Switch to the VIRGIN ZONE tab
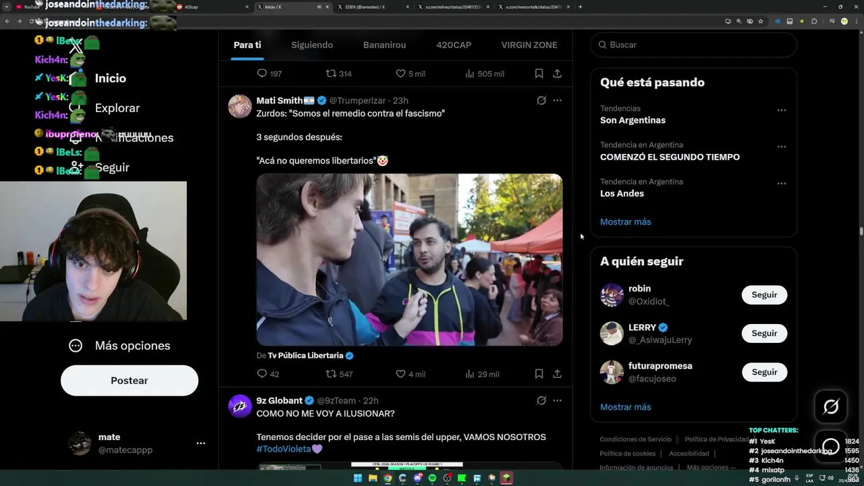864x486 pixels. coord(529,45)
